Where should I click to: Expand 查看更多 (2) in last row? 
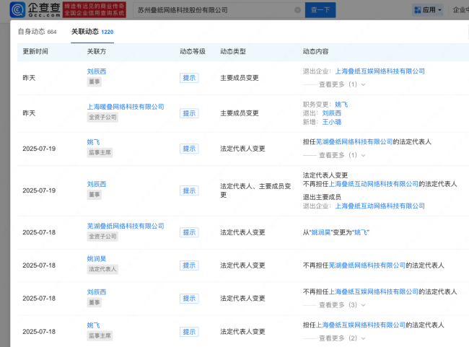point(342,338)
